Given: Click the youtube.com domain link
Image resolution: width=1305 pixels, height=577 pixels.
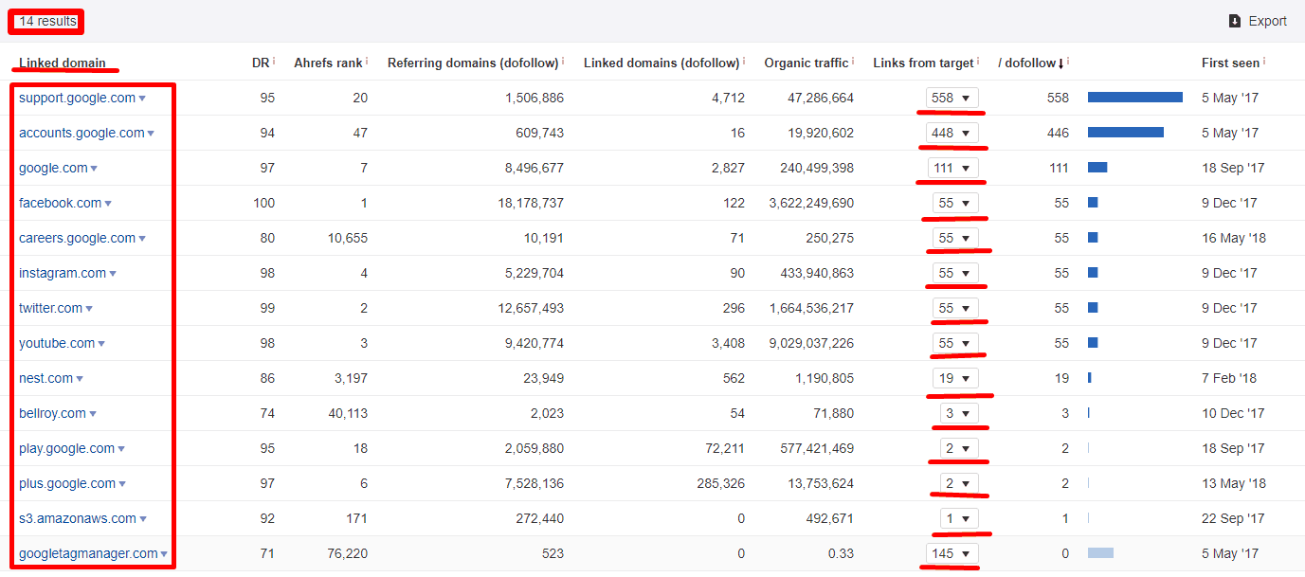Looking at the screenshot, I should [x=57, y=343].
